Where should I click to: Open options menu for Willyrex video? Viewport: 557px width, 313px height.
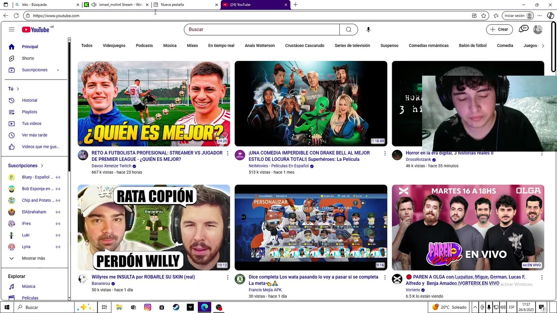228,277
